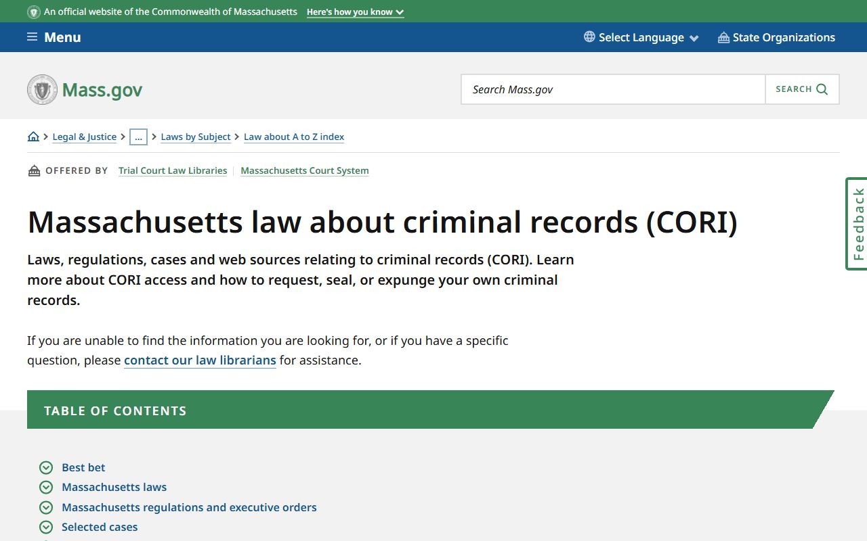Screen dimensions: 867x541
Task: Click circle arrow icon beside regulations and executive orders
Action: click(46, 507)
